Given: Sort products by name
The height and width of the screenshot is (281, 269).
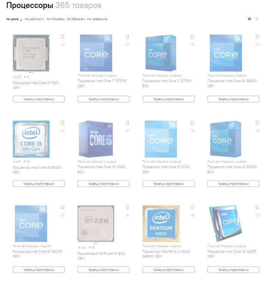Looking at the screenshot, I should click(x=97, y=19).
